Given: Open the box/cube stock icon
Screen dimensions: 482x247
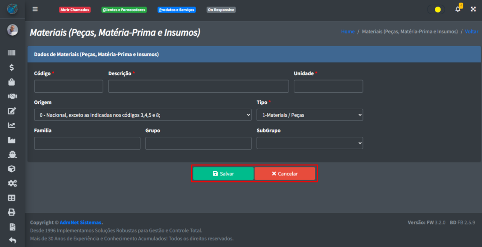Looking at the screenshot, I should click(12, 169).
